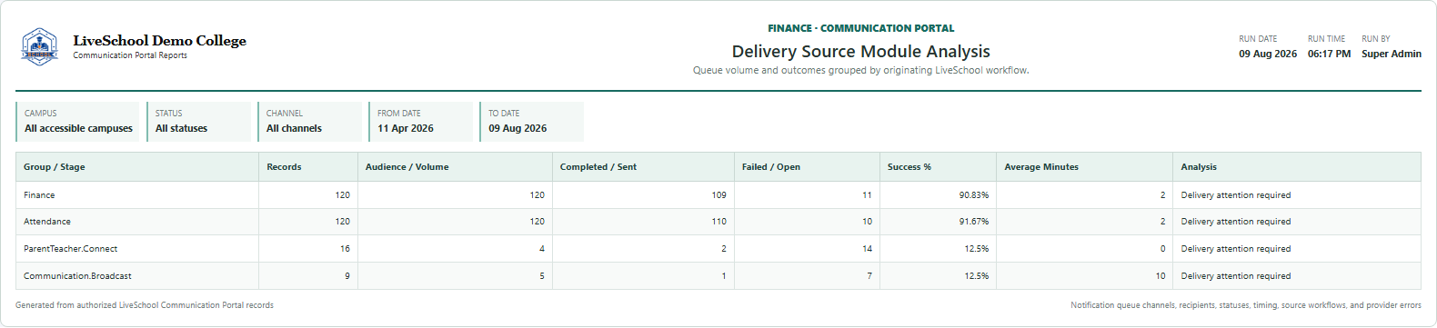
Task: Select the 'Communication.Broadcast' row name
Action: tap(77, 276)
